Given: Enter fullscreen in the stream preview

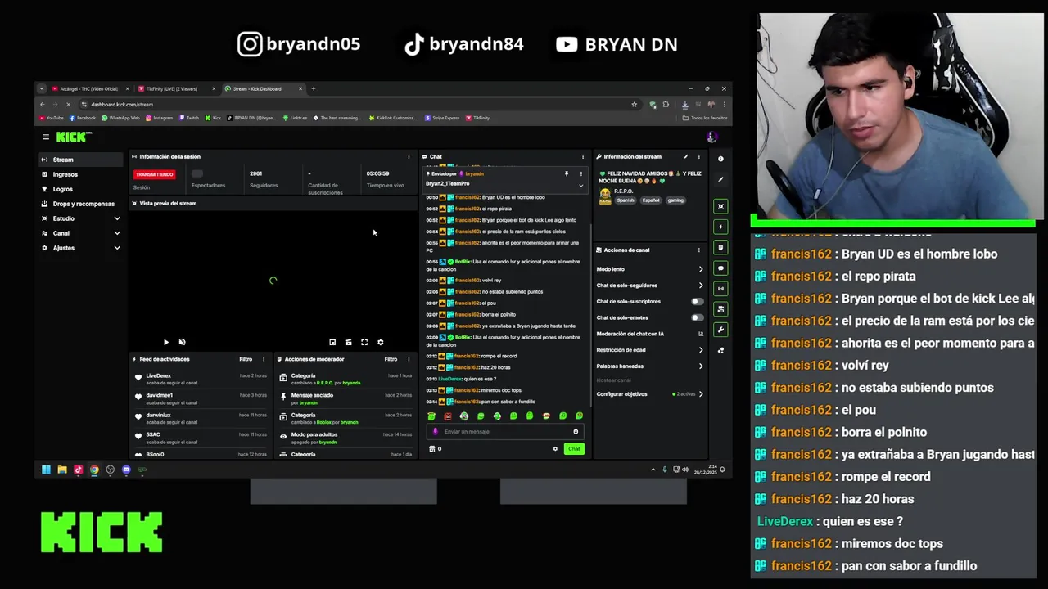Looking at the screenshot, I should click(364, 342).
